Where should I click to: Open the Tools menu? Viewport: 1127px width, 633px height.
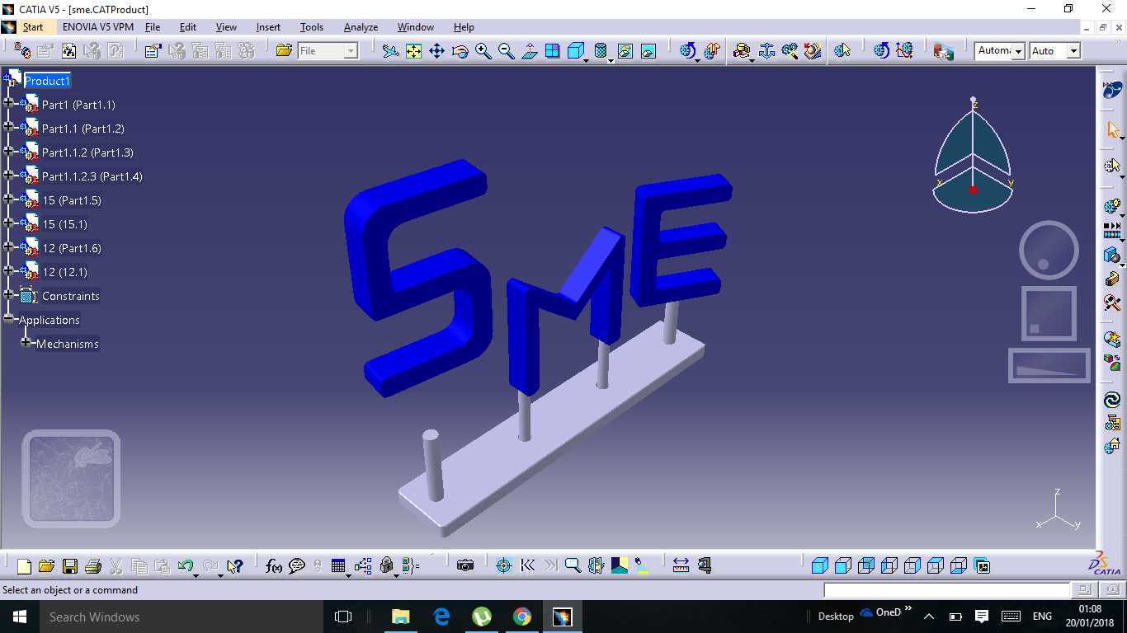[312, 27]
